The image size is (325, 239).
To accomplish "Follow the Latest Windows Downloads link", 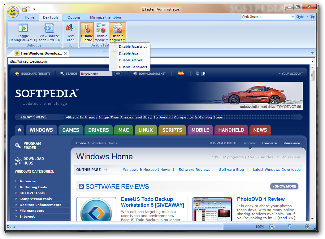I will click(276, 170).
